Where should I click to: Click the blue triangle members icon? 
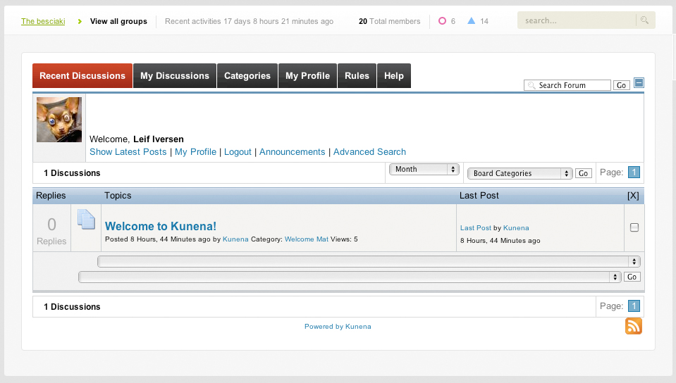pyautogui.click(x=472, y=21)
